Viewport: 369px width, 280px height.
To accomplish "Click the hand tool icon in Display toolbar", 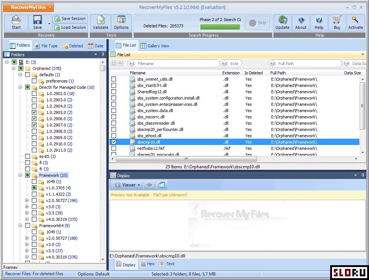I will click(x=149, y=185).
